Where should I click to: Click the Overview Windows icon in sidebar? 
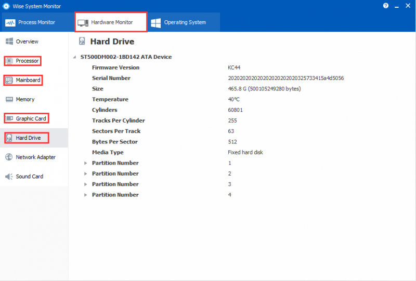[x=9, y=42]
